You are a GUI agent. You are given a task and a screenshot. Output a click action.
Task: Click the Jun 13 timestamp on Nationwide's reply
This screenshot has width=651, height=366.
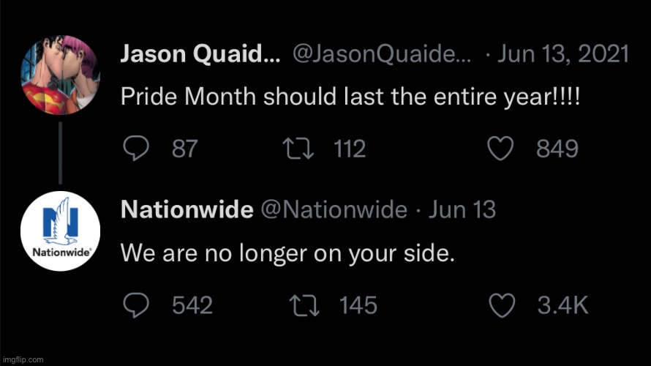pos(462,209)
